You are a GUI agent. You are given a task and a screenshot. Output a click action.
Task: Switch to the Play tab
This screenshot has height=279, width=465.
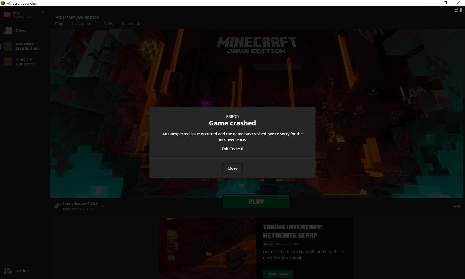coord(59,24)
